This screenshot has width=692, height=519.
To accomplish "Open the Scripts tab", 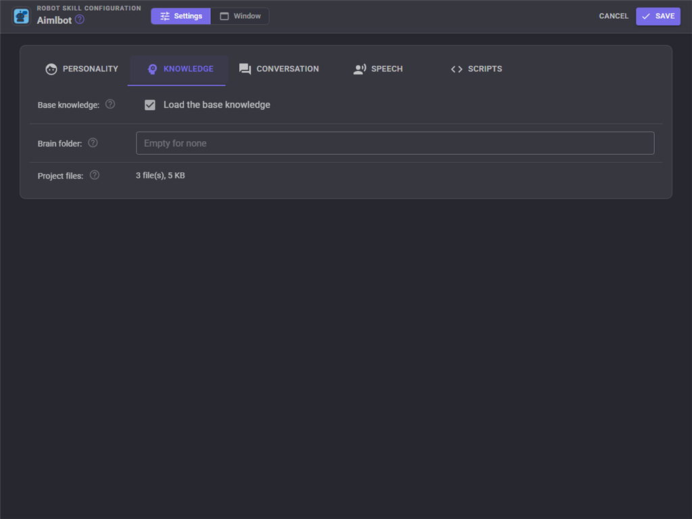I will click(476, 70).
